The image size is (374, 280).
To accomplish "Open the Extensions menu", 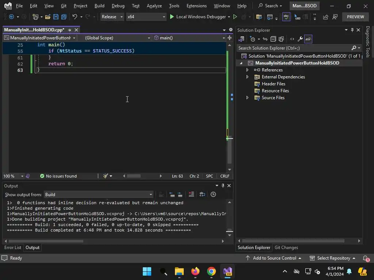I will [196, 6].
